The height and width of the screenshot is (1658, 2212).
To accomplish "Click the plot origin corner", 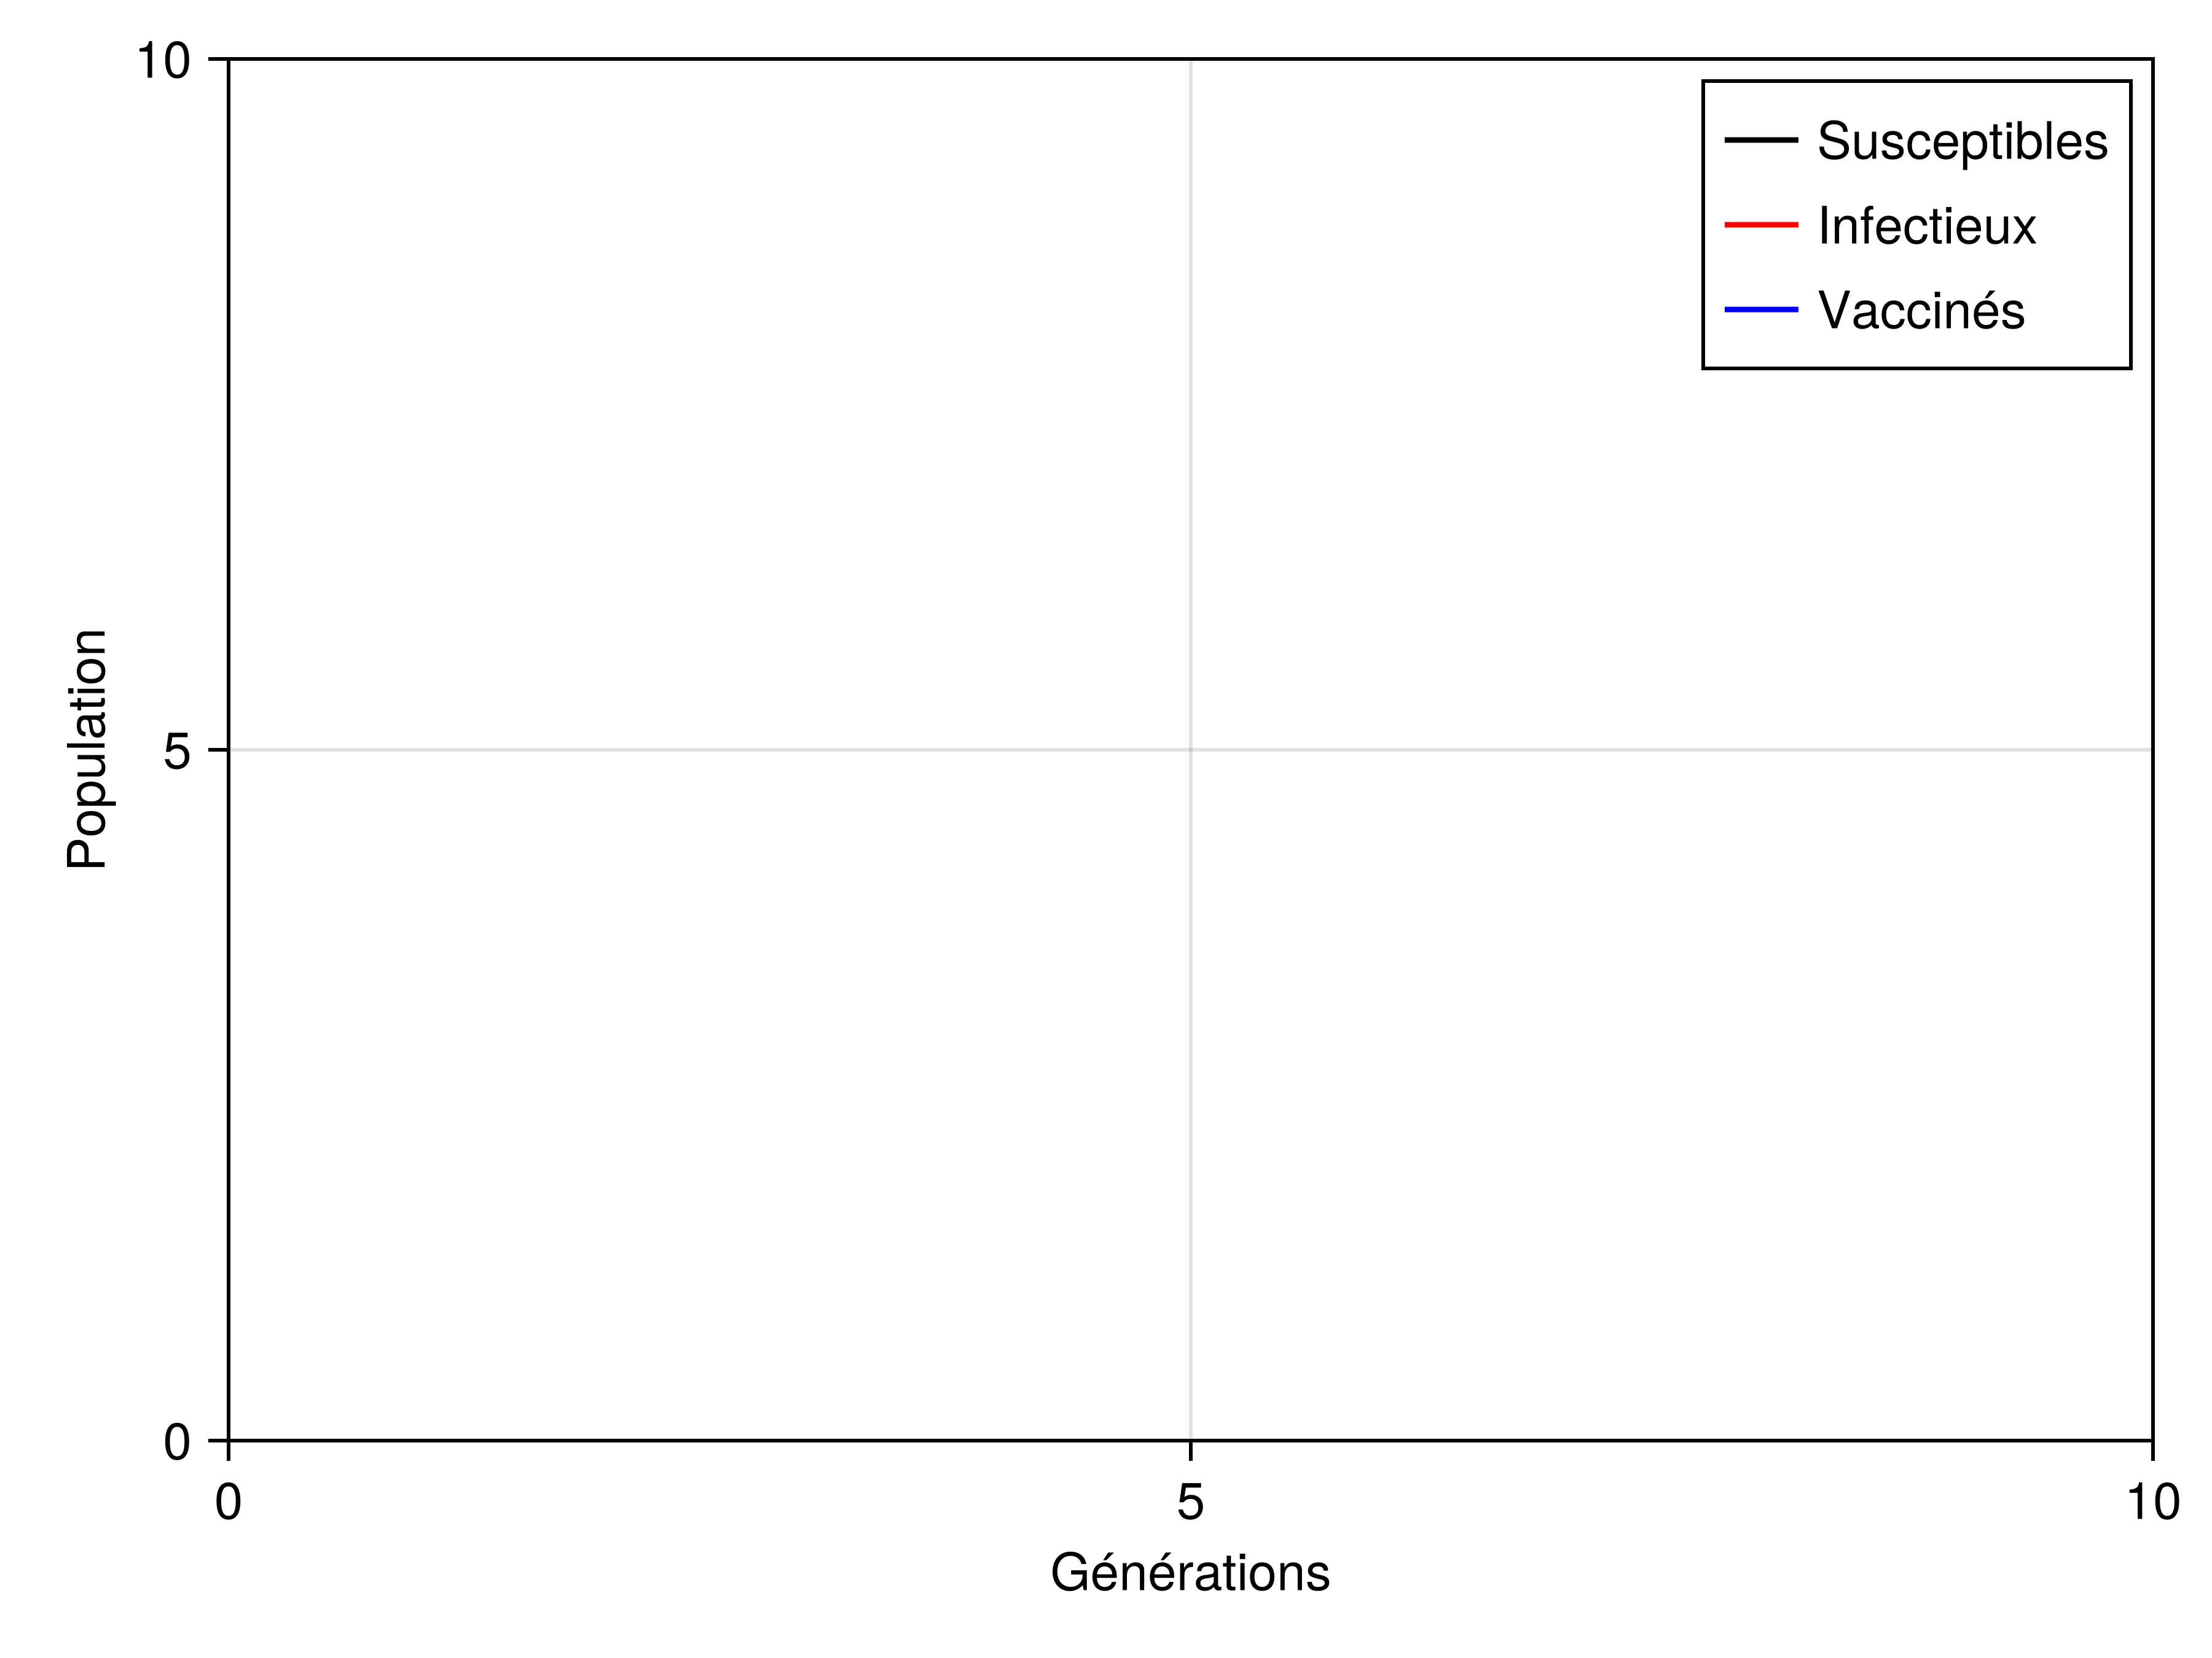I will [229, 1441].
